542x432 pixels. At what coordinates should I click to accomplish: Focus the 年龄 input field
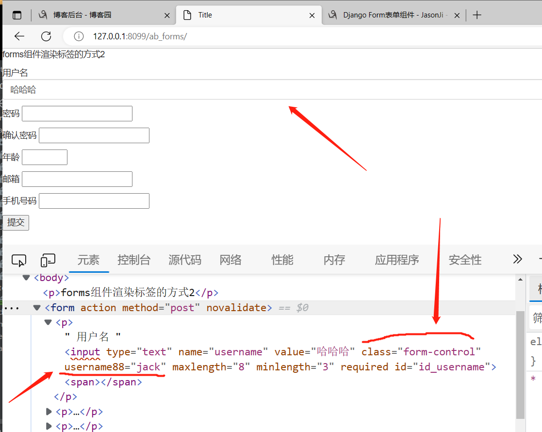pyautogui.click(x=45, y=157)
